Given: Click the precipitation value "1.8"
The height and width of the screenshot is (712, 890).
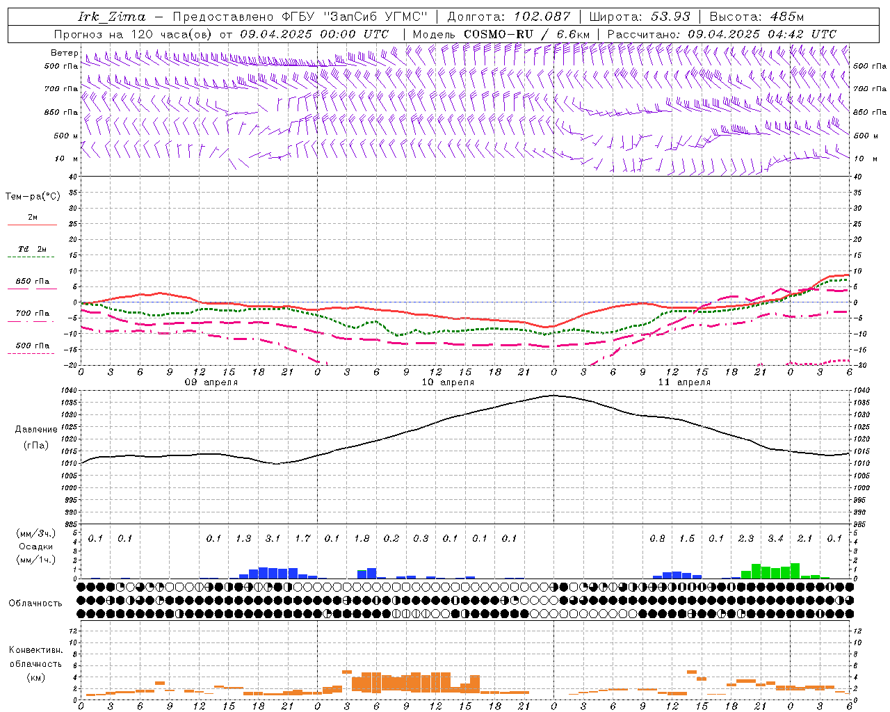Looking at the screenshot, I should point(362,539).
